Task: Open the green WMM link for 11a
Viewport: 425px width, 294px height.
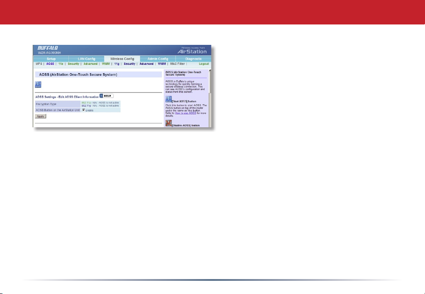Action: coord(106,64)
